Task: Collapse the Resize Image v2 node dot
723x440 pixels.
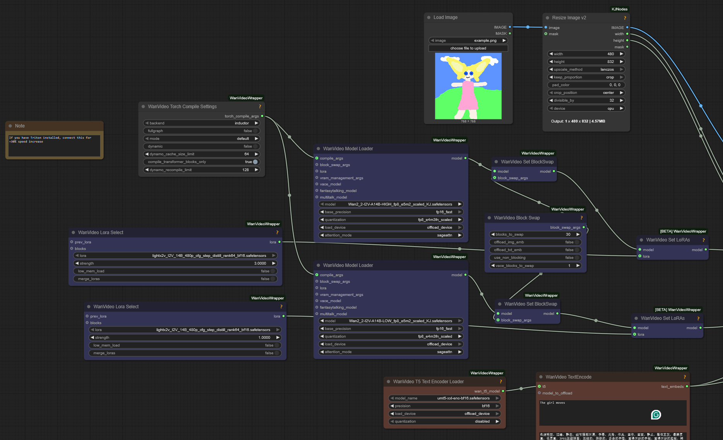Action: (x=547, y=18)
